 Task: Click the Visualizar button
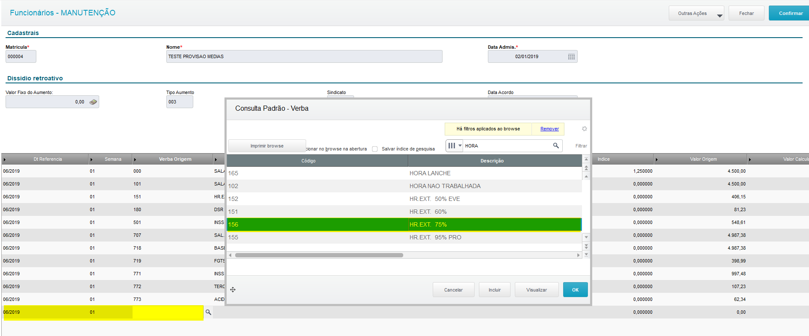point(537,290)
